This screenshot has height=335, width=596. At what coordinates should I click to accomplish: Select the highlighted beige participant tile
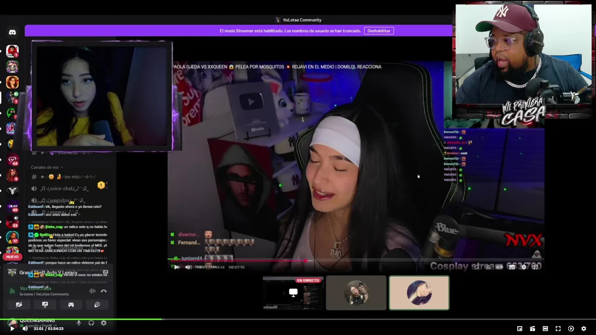coord(419,293)
